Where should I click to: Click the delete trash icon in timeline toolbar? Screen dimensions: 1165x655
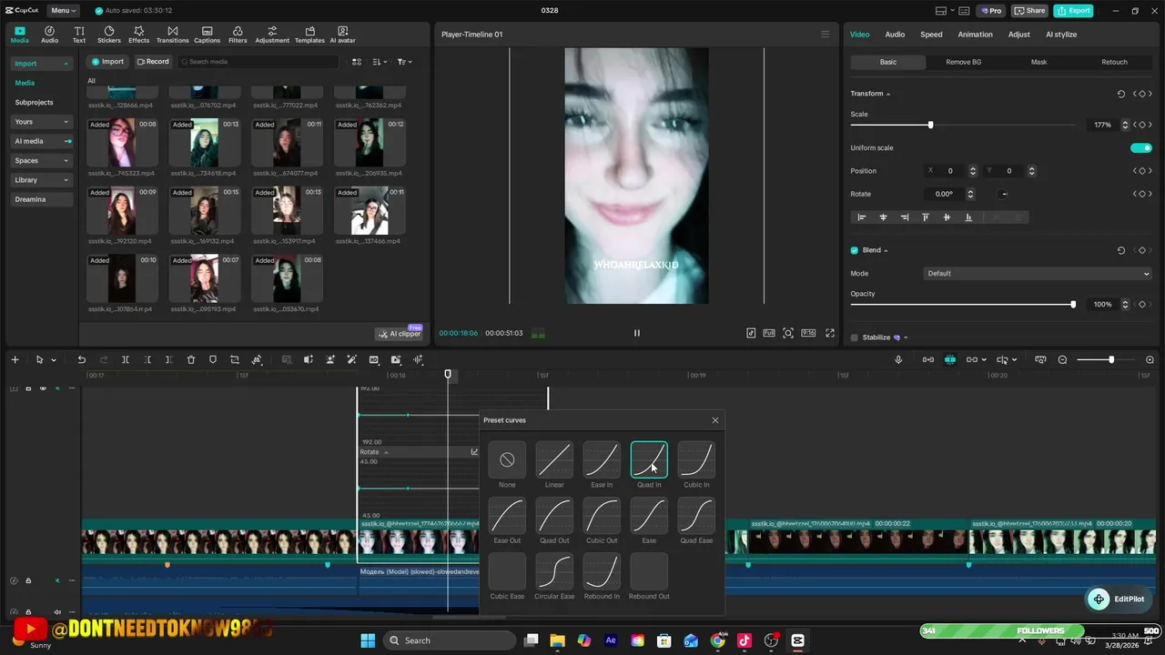click(x=191, y=360)
